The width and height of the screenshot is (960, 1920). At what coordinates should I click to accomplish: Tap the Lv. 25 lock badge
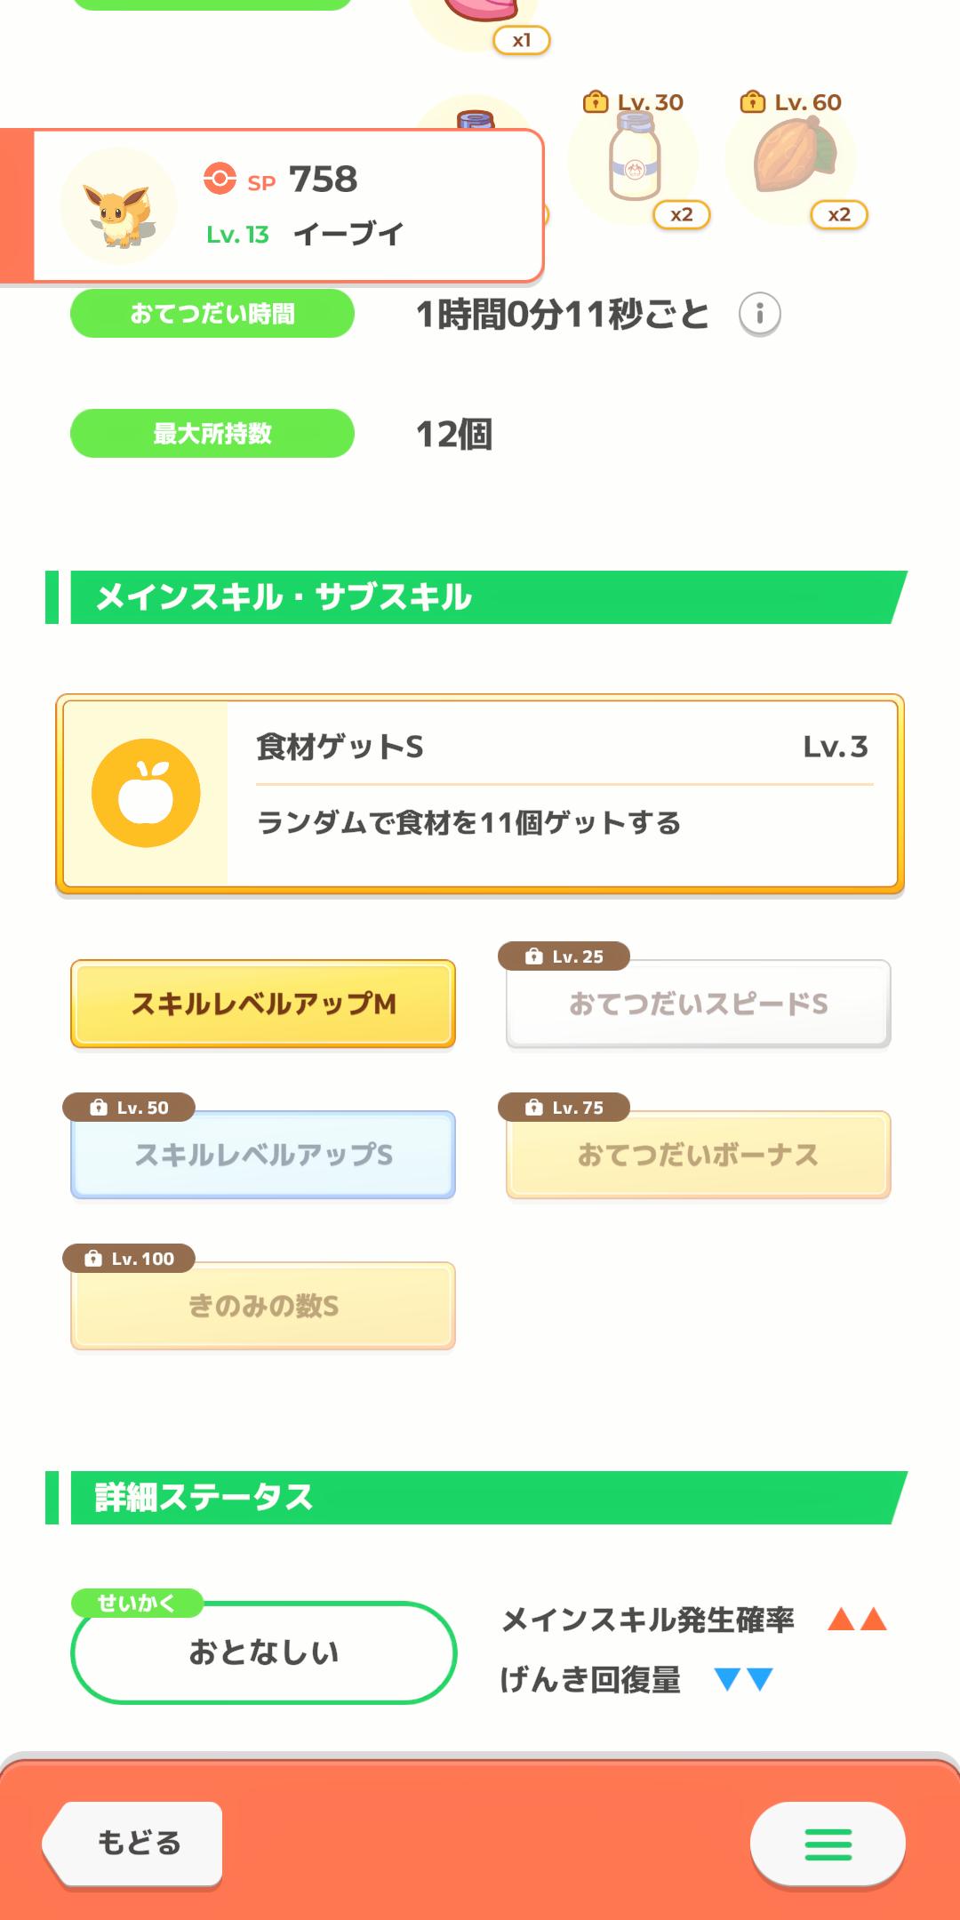pos(564,956)
